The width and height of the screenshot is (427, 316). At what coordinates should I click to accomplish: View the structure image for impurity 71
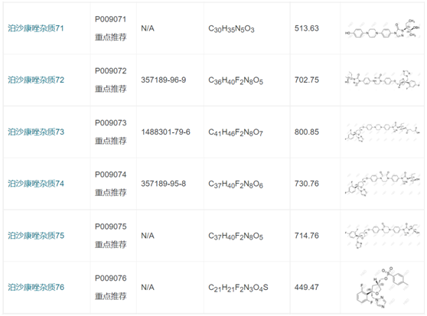tap(382, 29)
